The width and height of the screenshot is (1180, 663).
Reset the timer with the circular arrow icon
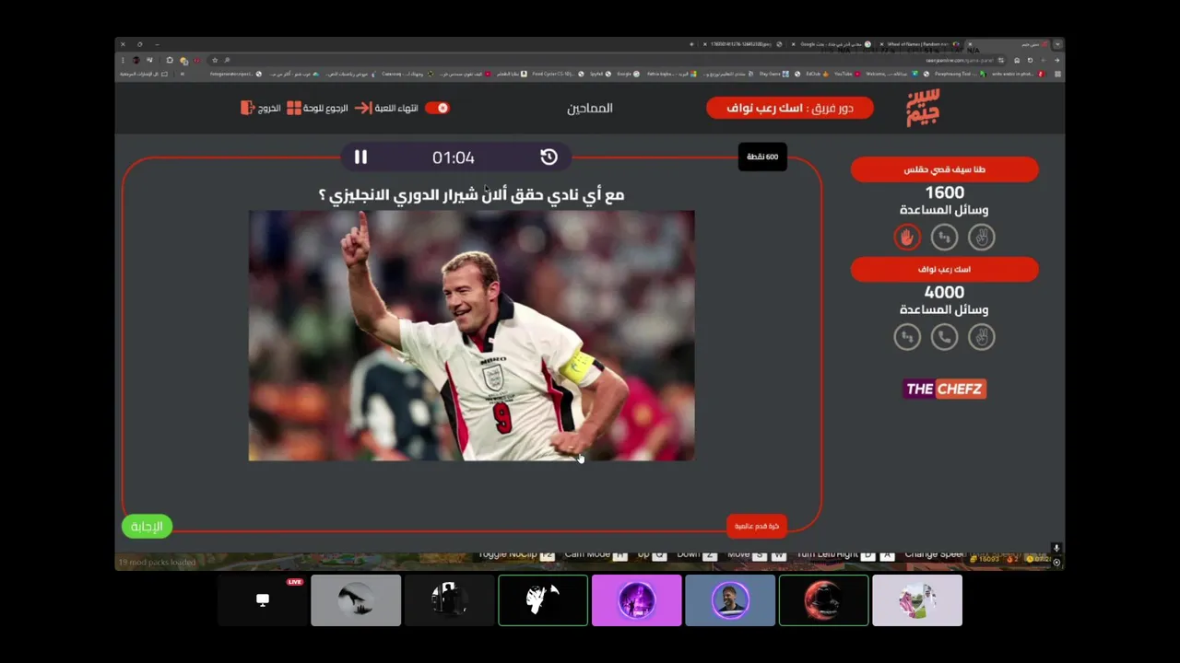point(549,157)
